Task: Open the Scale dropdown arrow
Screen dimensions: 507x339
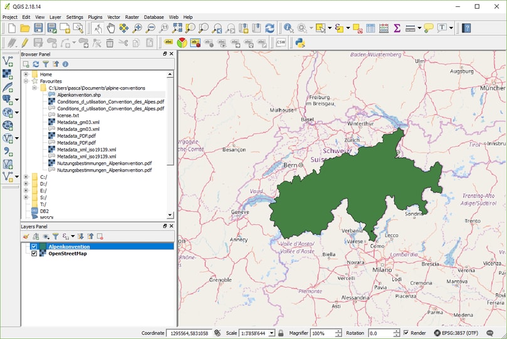Action: coord(272,333)
